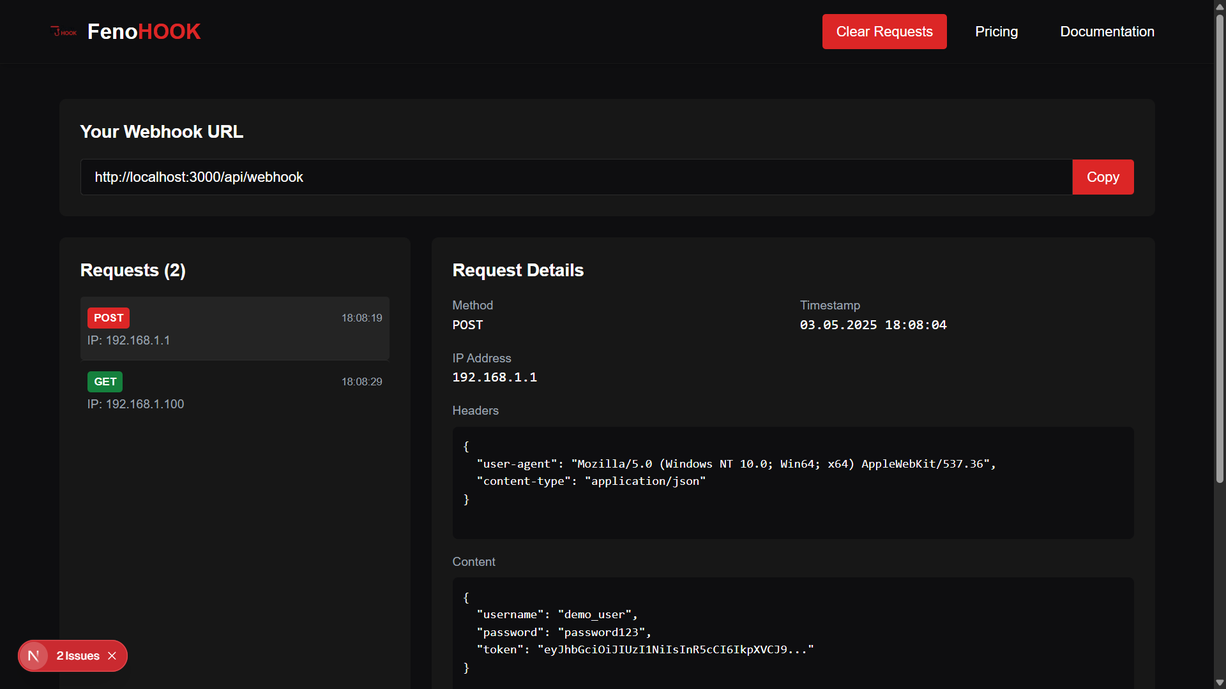Click the Headers JSON code block
The height and width of the screenshot is (689, 1226).
pos(792,482)
